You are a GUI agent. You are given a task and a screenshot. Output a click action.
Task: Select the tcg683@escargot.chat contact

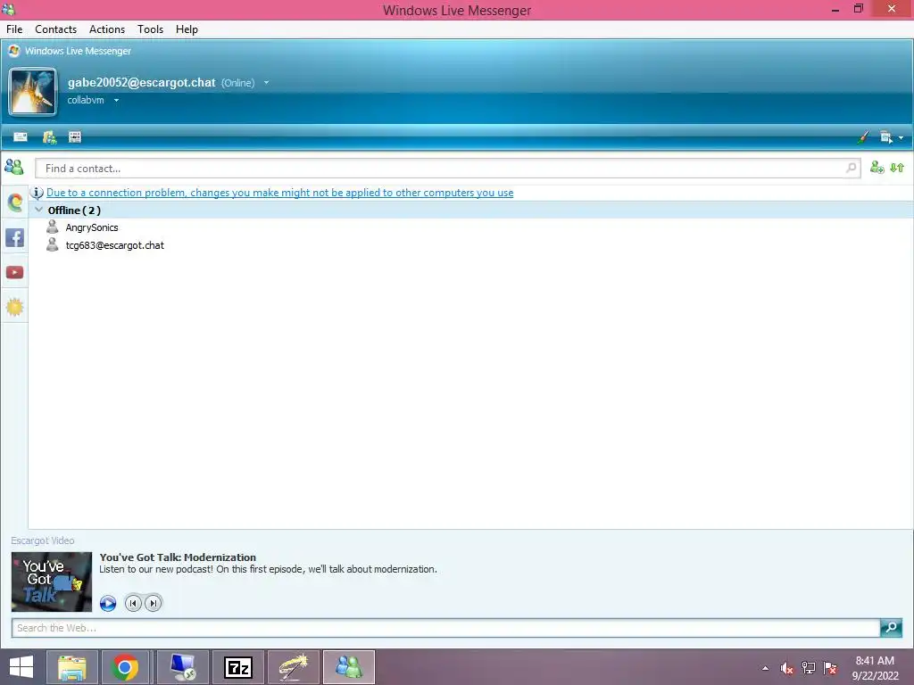point(115,245)
